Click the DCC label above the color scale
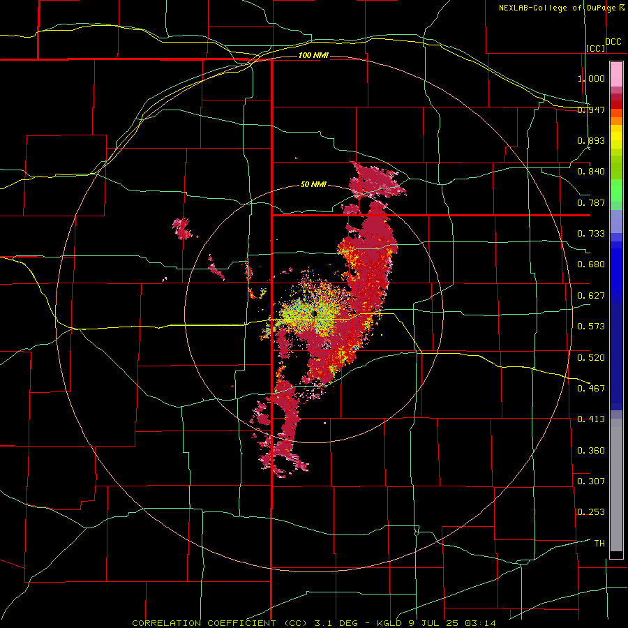The height and width of the screenshot is (628, 628). [613, 42]
